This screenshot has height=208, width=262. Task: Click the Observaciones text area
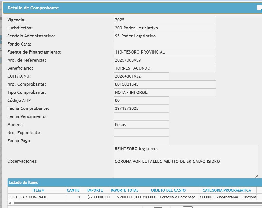click(x=186, y=161)
